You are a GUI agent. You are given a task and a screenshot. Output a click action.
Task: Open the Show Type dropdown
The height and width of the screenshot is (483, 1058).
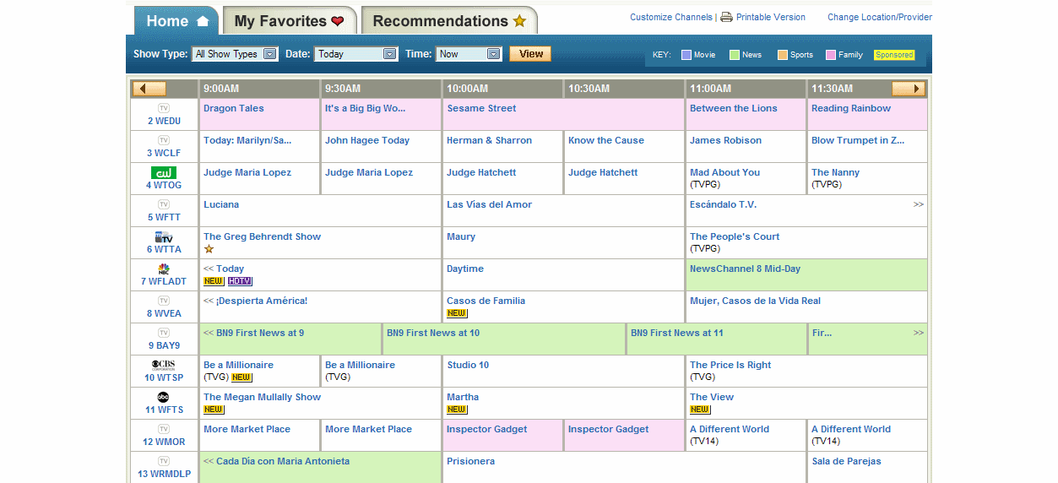click(x=235, y=54)
